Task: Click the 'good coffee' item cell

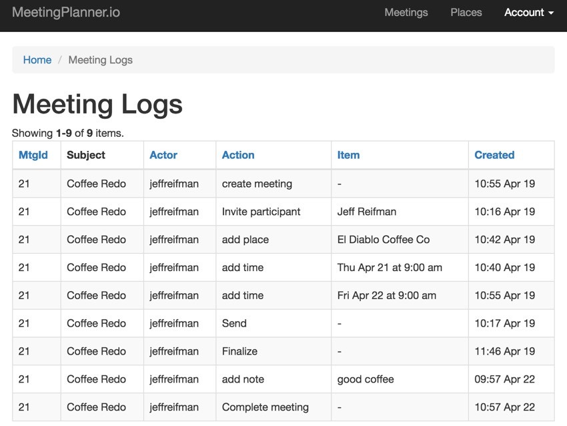Action: [x=400, y=379]
